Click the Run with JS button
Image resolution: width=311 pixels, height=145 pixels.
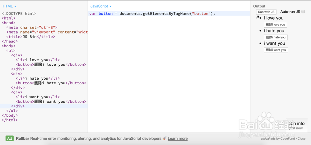pyautogui.click(x=266, y=12)
